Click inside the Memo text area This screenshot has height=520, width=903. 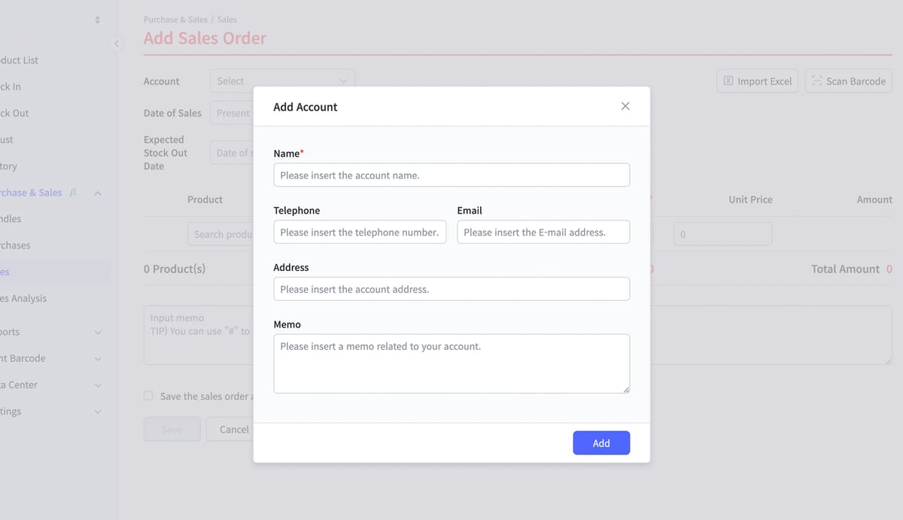(x=451, y=363)
